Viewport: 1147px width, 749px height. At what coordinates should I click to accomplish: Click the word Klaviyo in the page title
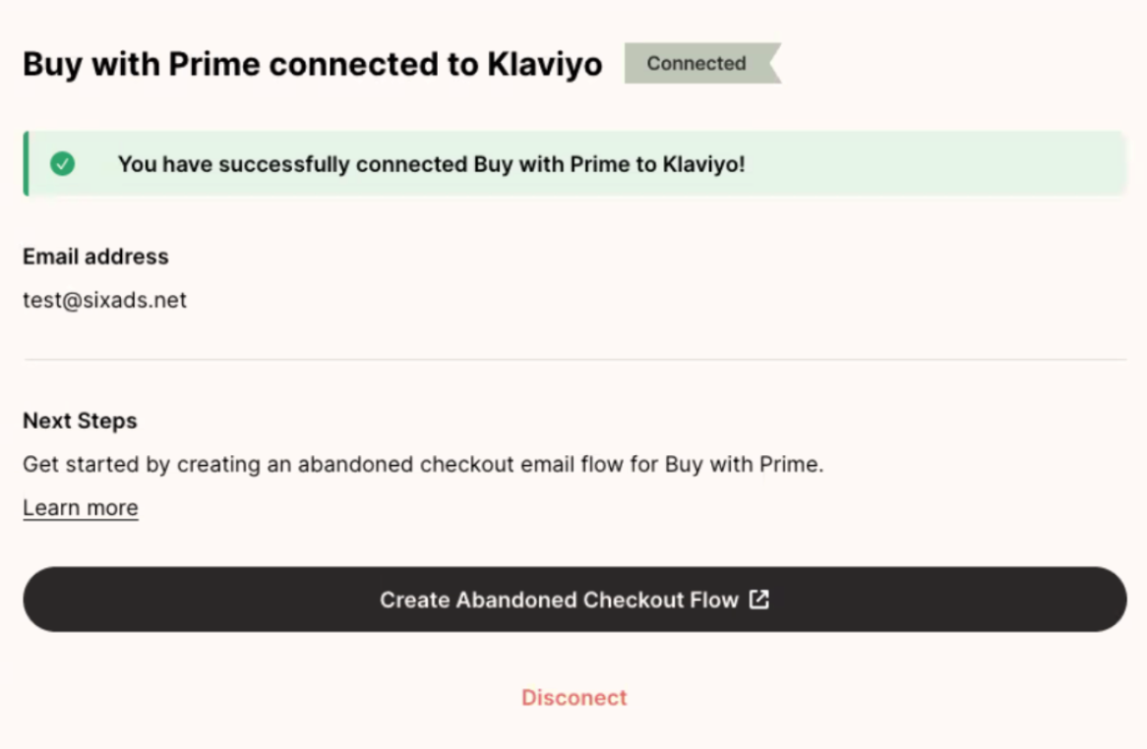(x=545, y=65)
